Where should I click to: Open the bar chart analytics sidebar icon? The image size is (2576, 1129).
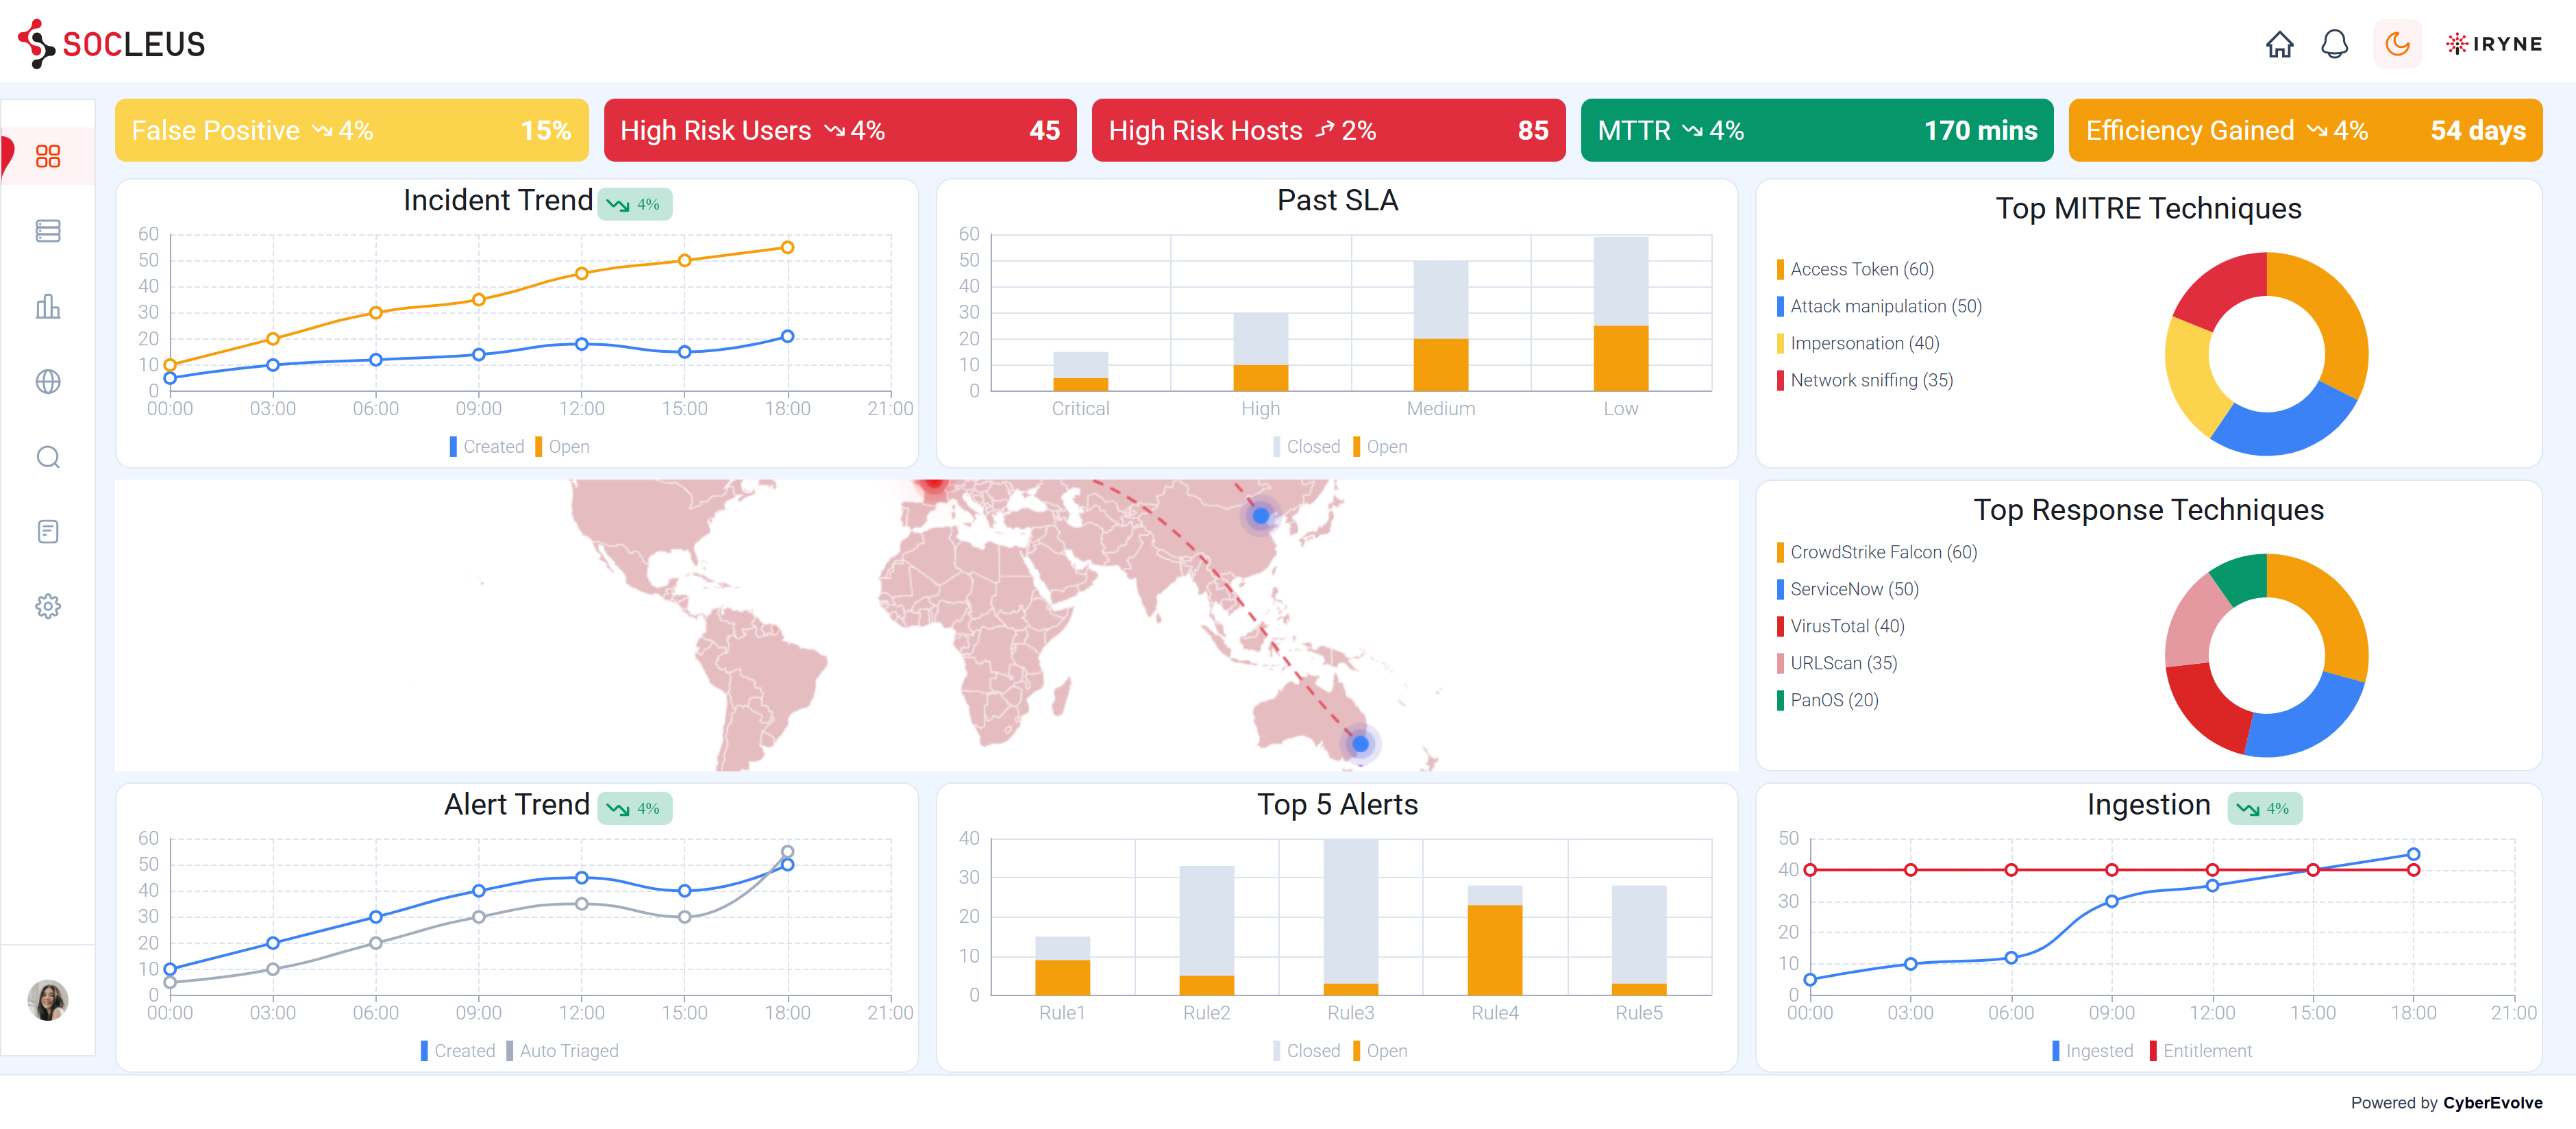[x=48, y=306]
